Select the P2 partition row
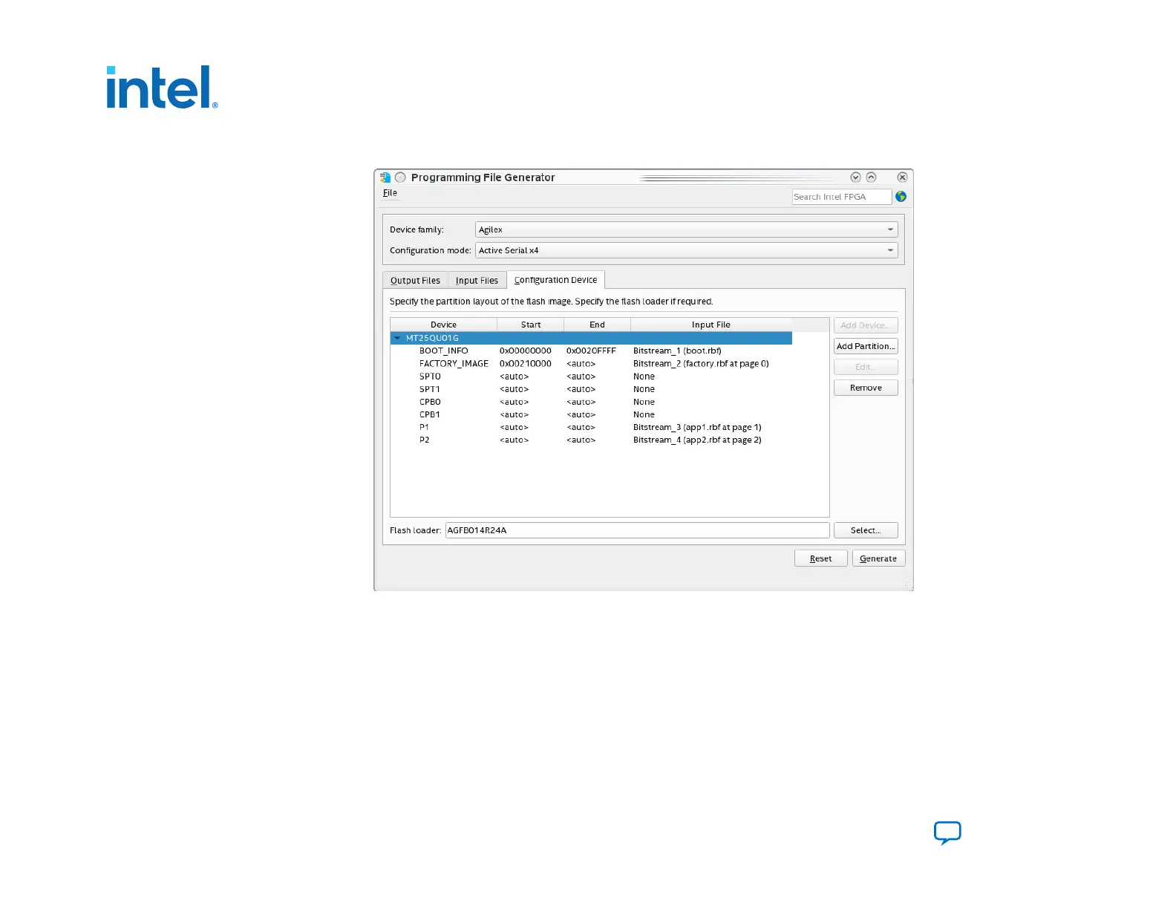 pos(591,440)
